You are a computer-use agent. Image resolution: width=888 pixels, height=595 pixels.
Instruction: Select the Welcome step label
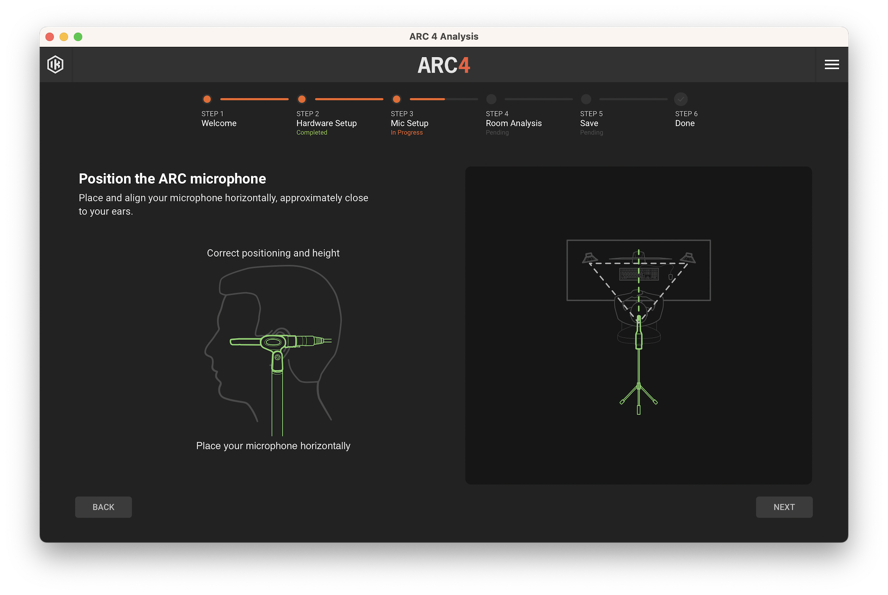[x=219, y=123]
